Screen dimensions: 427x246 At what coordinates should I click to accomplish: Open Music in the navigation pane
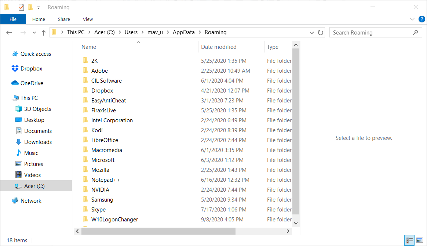click(31, 153)
